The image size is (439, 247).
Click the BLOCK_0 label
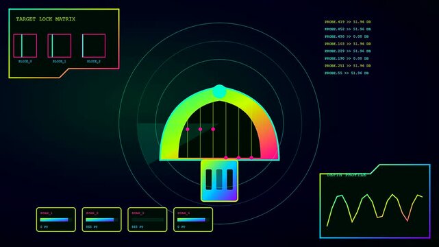(25, 61)
